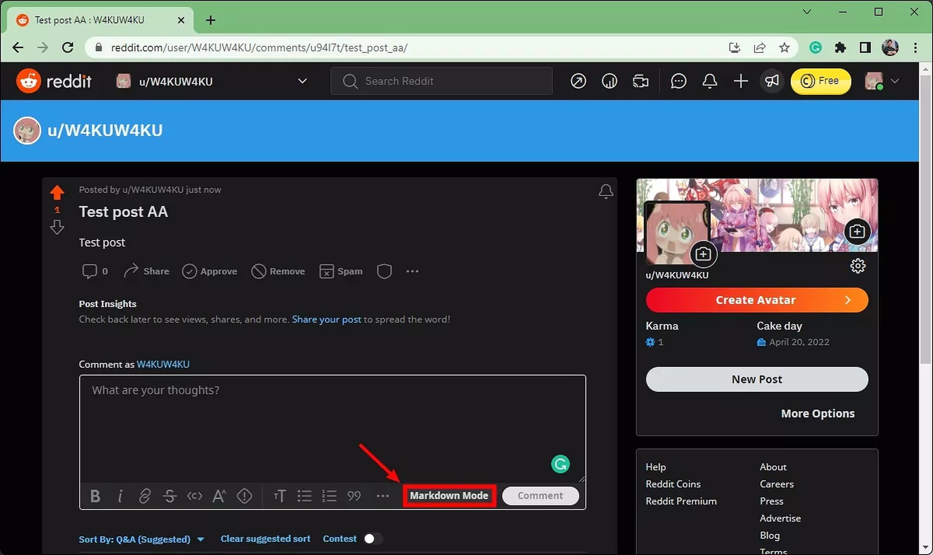933x555 pixels.
Task: Select the strikethrough formatting icon
Action: [170, 496]
